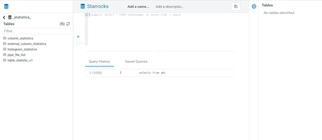
Task: Click into the SQL editor text area
Action: [x=162, y=29]
